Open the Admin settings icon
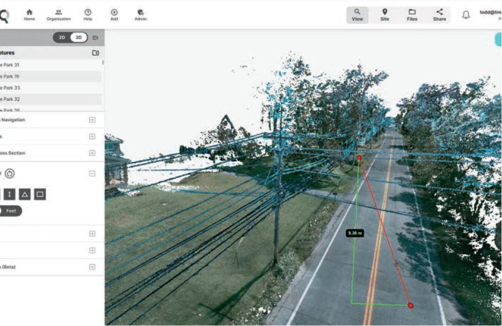 pyautogui.click(x=140, y=15)
